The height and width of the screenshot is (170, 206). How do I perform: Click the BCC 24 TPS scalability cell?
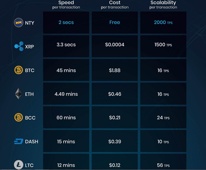[163, 118]
